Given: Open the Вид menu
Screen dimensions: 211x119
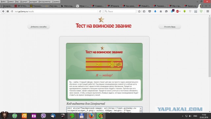Looking at the screenshot, I should (17, 1).
